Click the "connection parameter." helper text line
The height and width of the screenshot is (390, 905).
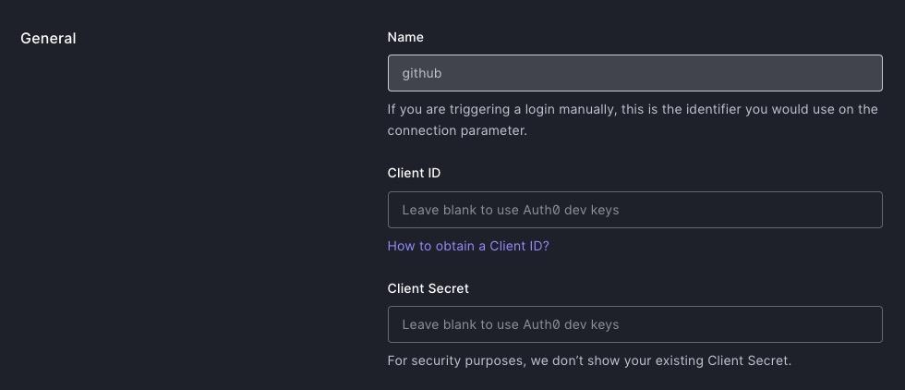click(x=457, y=130)
